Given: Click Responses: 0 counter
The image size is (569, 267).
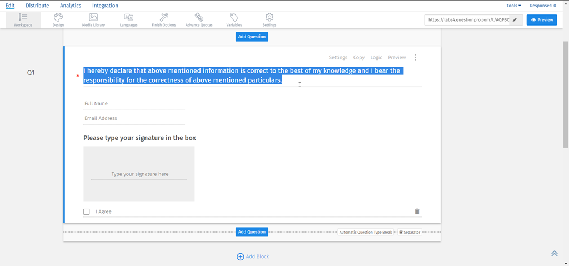Looking at the screenshot, I should click(x=543, y=6).
